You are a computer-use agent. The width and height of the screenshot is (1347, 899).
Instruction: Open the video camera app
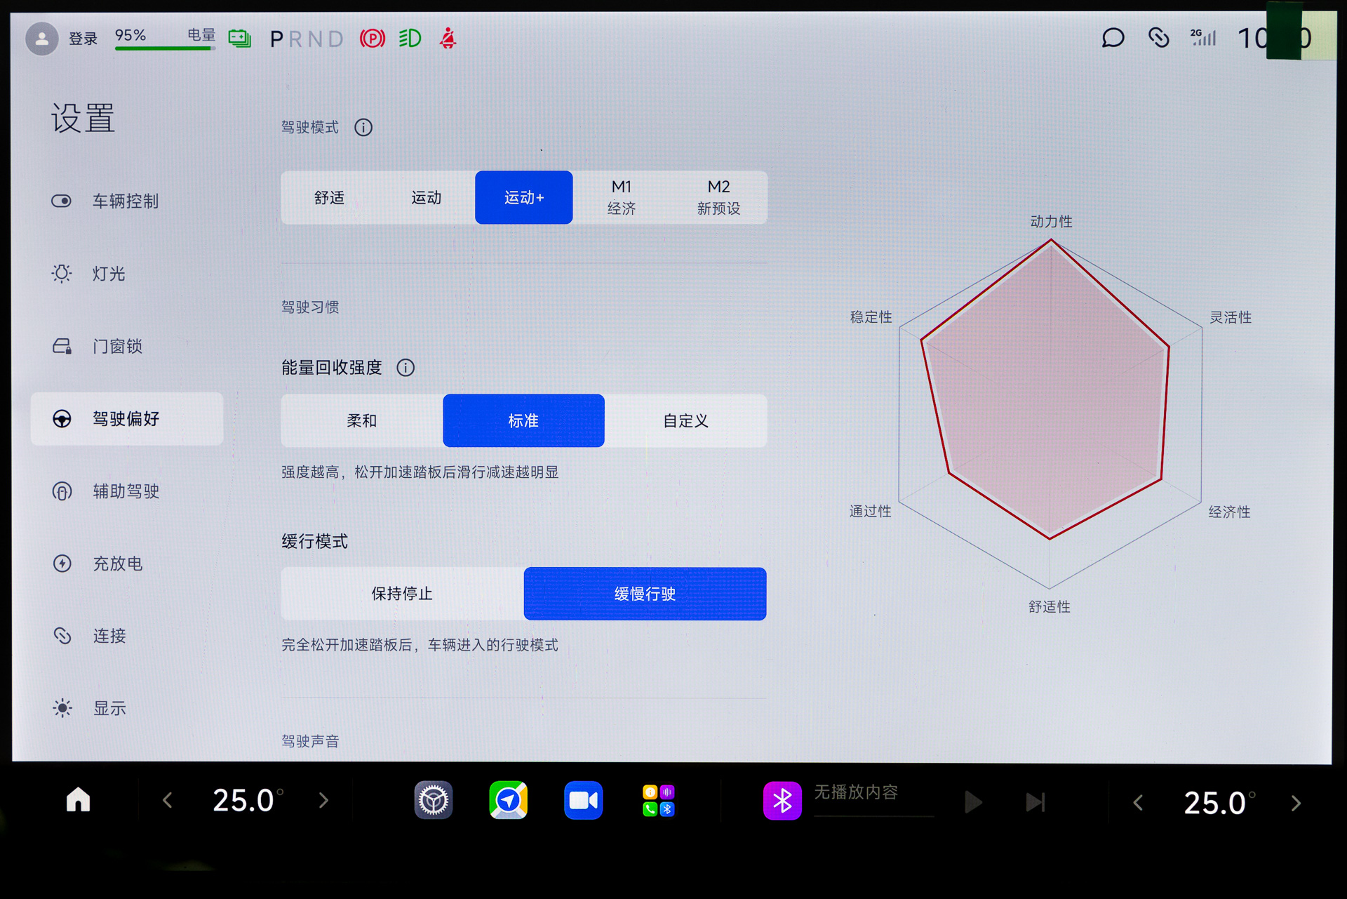[583, 800]
